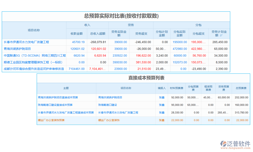Click the 230922.00 劳务实际金额 value
Viewport: 253px width, 152px height.
120,55
